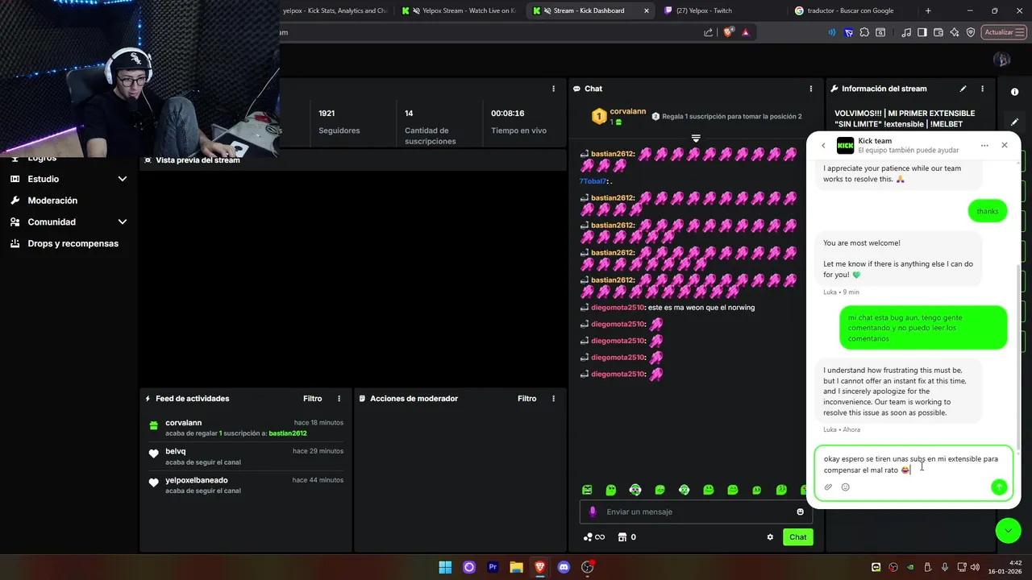Click the system tray volume icon
This screenshot has height=580, width=1032.
(x=975, y=567)
